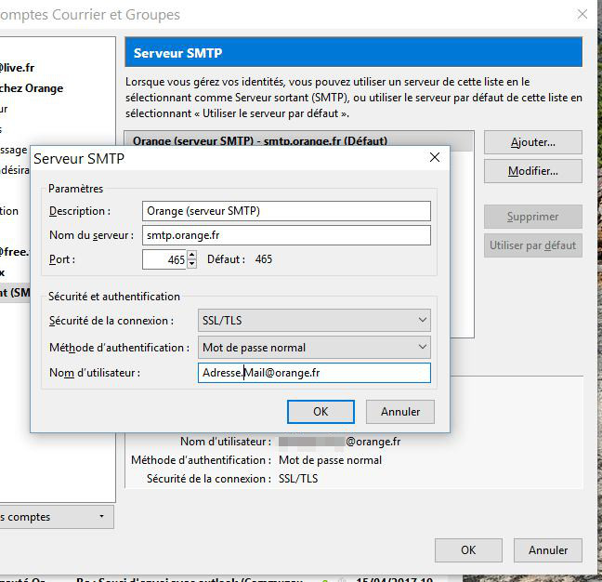Click the Description text field
Screen dimensions: 602x582
pos(286,211)
